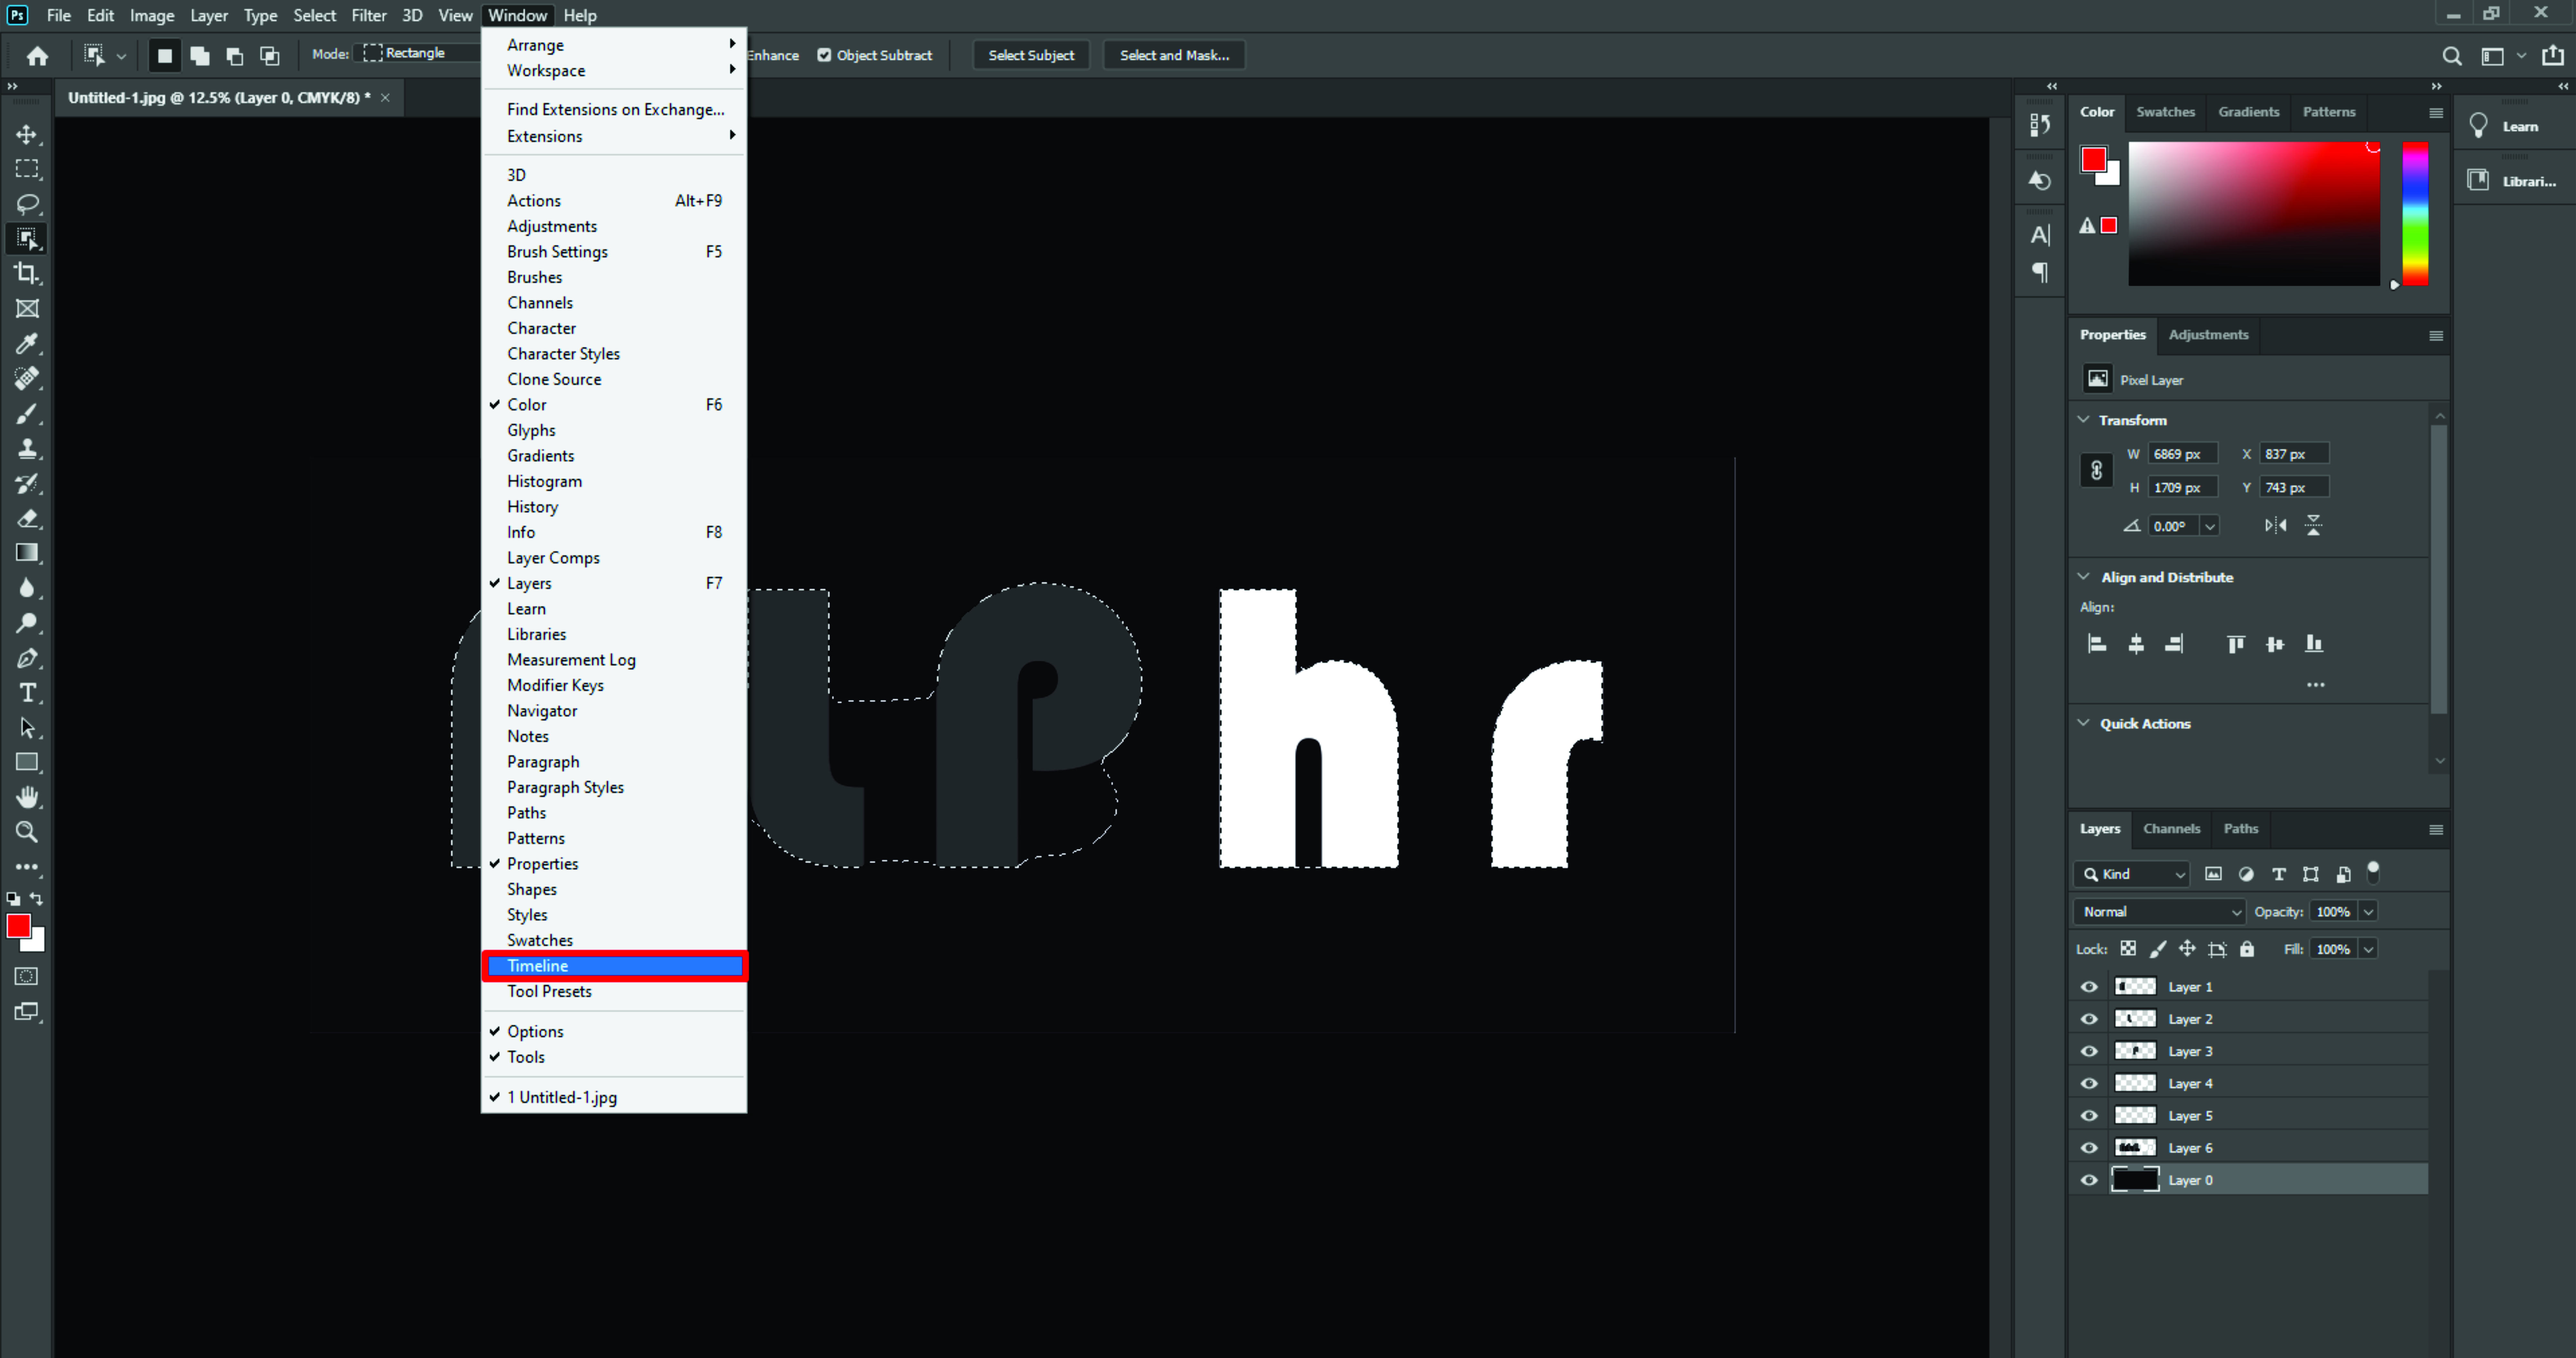Select the Zoom tool in toolbar
This screenshot has width=2576, height=1358.
[27, 832]
